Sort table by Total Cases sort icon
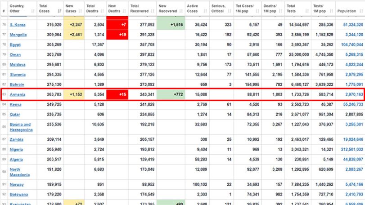 (x=59, y=11)
